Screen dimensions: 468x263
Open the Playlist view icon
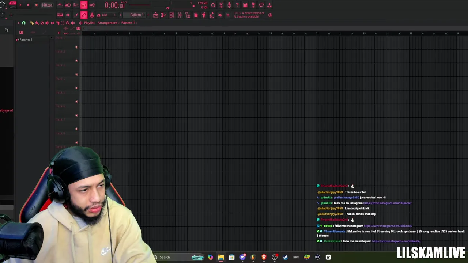(x=155, y=15)
